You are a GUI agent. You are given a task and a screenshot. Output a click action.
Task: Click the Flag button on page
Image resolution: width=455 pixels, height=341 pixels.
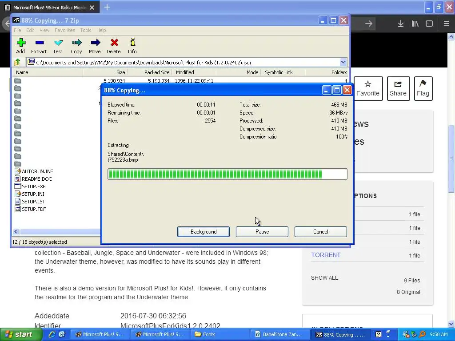point(423,88)
